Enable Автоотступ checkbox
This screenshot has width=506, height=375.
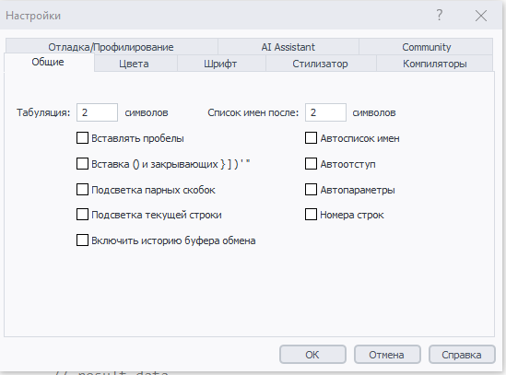[x=311, y=164]
